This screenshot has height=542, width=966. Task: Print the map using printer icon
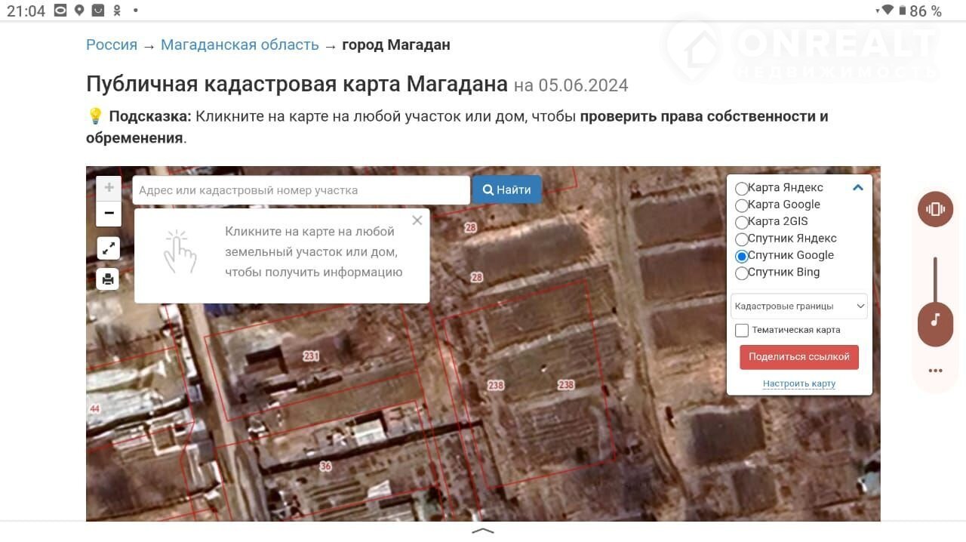[x=109, y=279]
